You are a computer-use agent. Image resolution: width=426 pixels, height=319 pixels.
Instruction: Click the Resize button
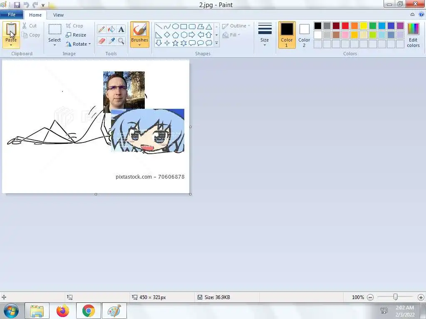tap(76, 35)
